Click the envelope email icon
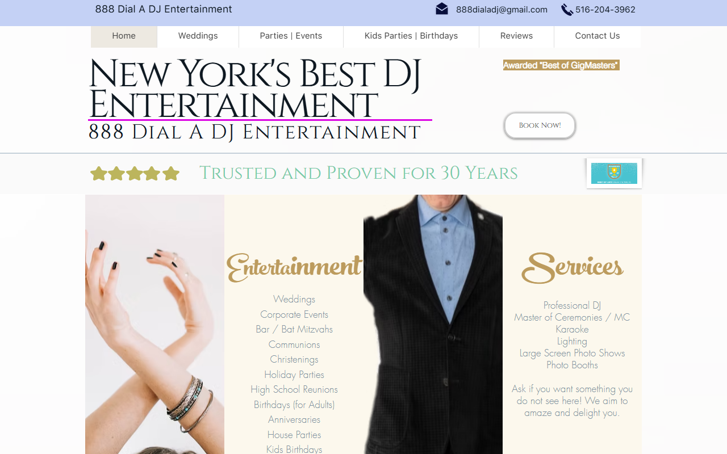The width and height of the screenshot is (727, 454). pos(442,9)
